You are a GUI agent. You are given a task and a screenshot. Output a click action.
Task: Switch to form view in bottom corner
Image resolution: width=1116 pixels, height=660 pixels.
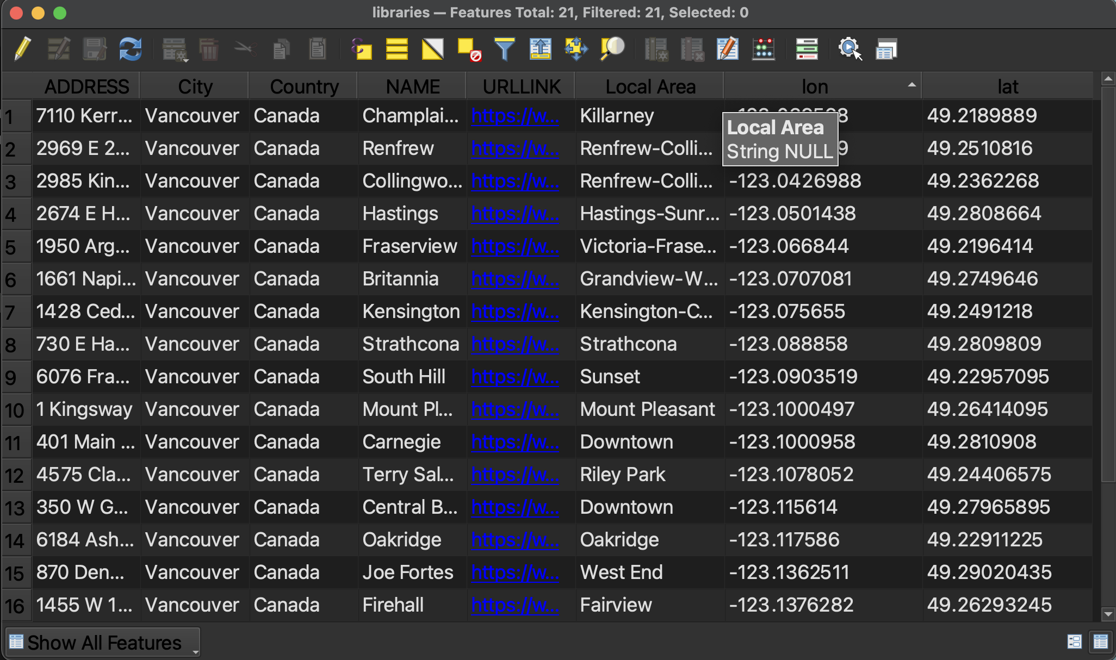pos(1074,642)
